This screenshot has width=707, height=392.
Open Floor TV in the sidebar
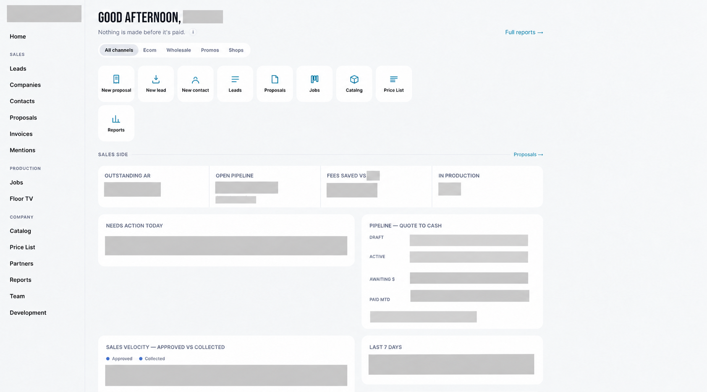coord(21,199)
